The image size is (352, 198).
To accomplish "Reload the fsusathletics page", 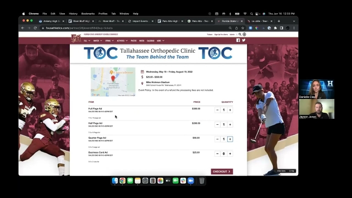I will coord(35,28).
